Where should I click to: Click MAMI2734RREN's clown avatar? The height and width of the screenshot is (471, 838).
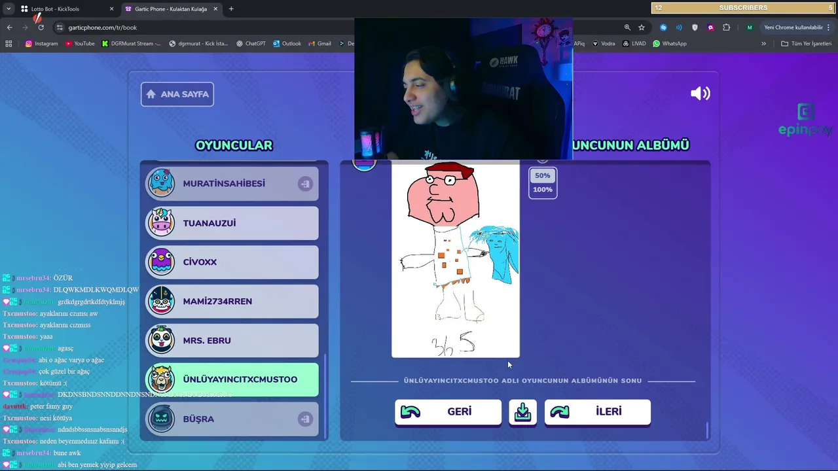(161, 301)
